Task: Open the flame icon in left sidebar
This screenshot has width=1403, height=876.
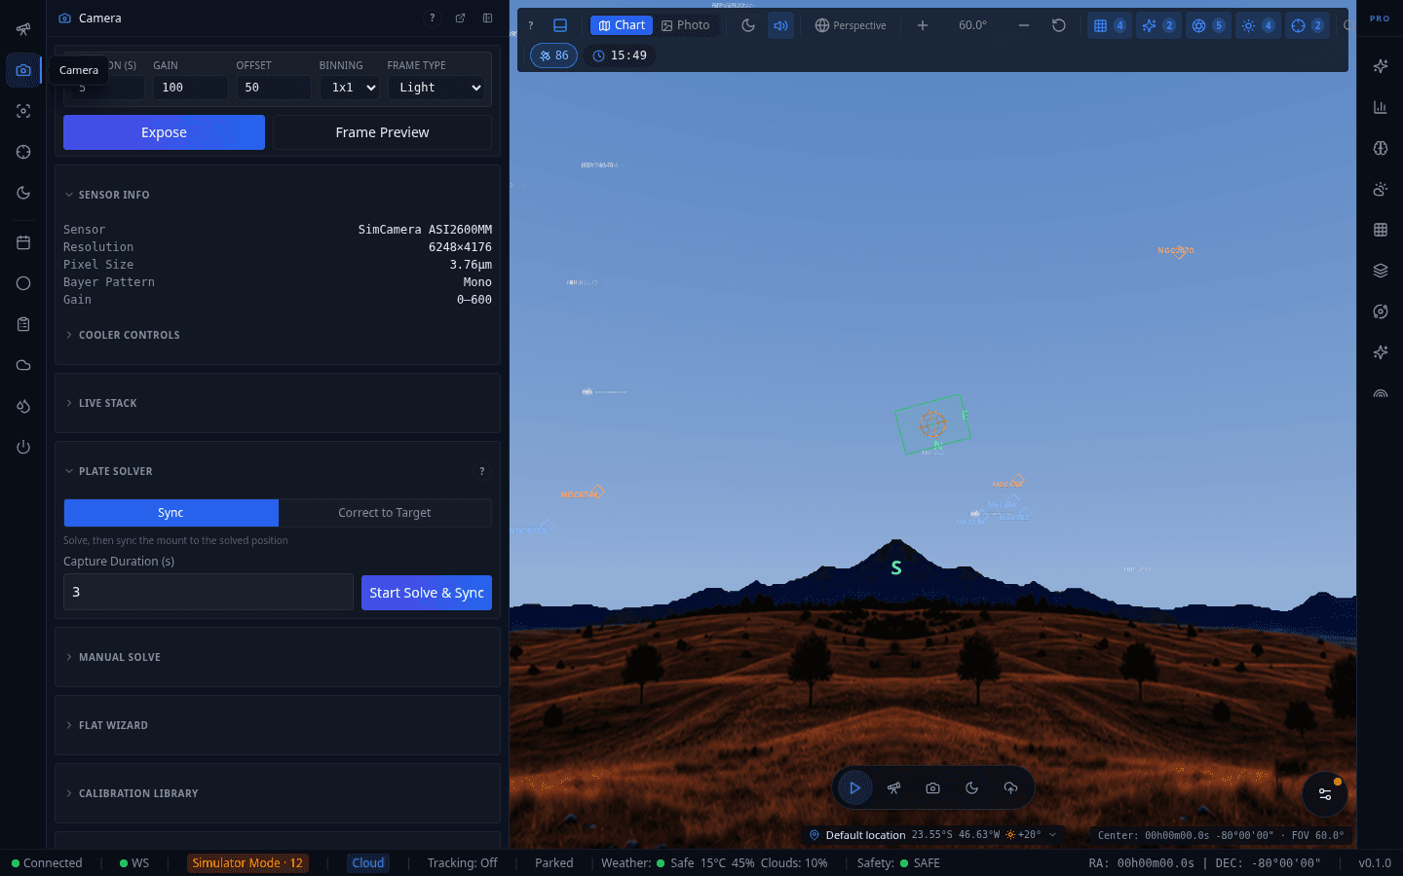Action: tap(23, 406)
